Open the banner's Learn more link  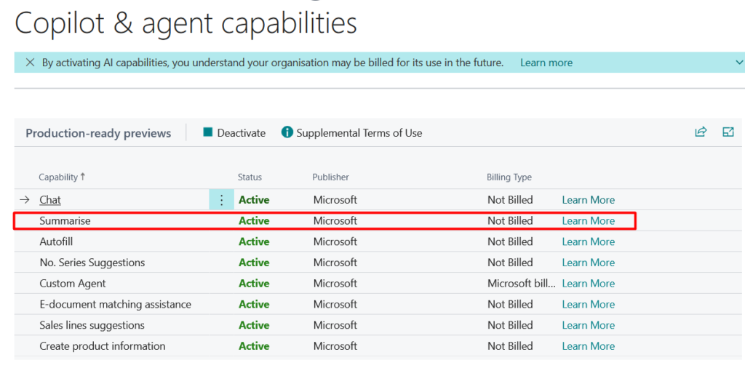(546, 63)
